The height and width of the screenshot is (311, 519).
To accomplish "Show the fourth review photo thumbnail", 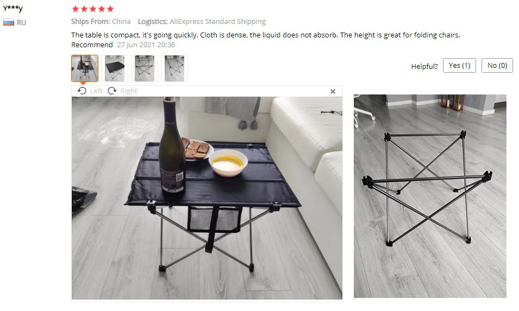I will pyautogui.click(x=174, y=68).
